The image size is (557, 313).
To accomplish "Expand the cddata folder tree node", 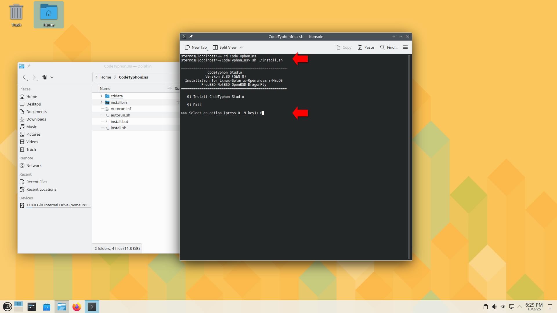I will tap(102, 96).
